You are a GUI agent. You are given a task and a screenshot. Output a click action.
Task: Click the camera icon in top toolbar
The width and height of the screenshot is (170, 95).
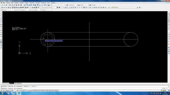click(x=49, y=5)
